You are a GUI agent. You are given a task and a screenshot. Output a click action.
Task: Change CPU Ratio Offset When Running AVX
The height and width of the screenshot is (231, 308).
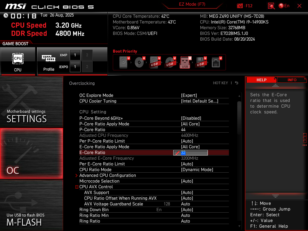coord(187,198)
